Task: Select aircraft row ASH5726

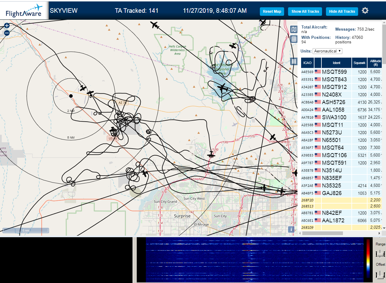Action: 341,102
